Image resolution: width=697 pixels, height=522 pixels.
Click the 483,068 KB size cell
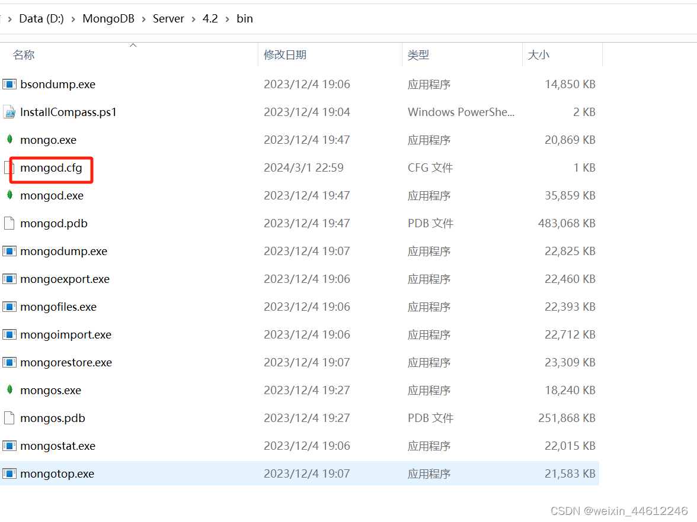point(567,223)
